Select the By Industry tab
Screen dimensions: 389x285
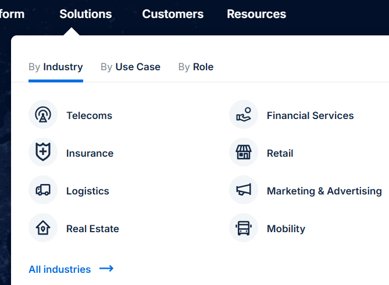(x=56, y=67)
